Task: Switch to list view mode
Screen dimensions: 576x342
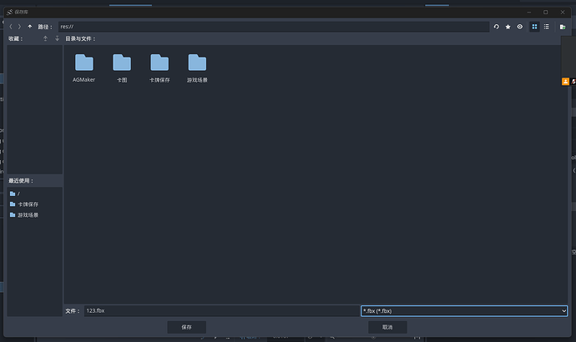Action: pos(546,27)
